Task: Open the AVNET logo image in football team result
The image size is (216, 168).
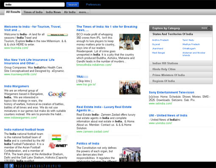Action: (x=58, y=146)
